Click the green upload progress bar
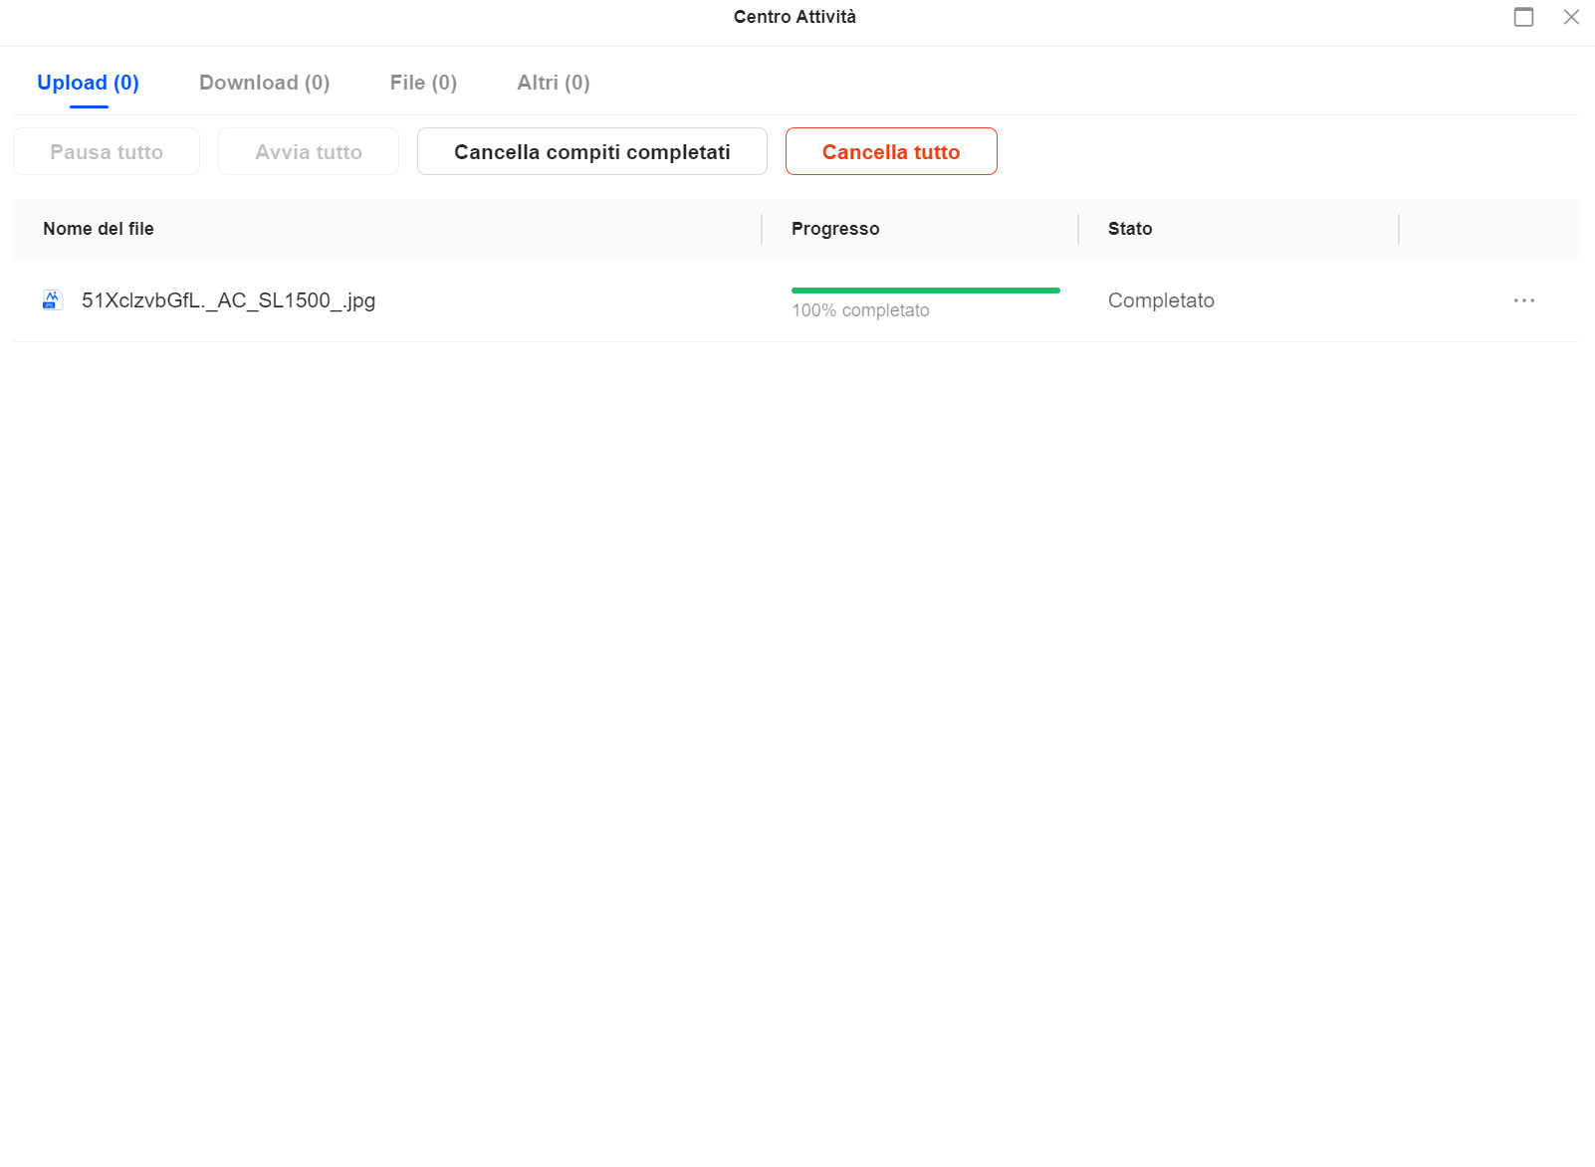This screenshot has width=1595, height=1167. click(925, 291)
